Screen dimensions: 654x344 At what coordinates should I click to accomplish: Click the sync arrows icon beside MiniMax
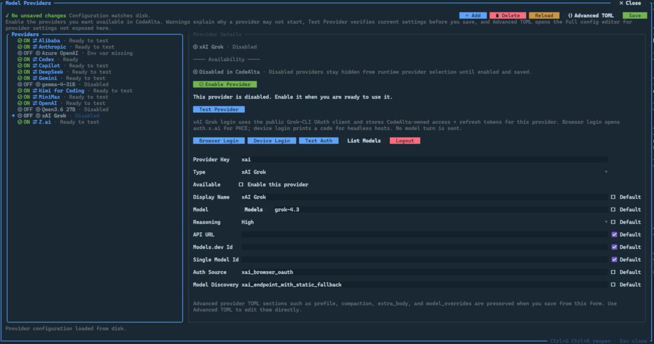[35, 97]
